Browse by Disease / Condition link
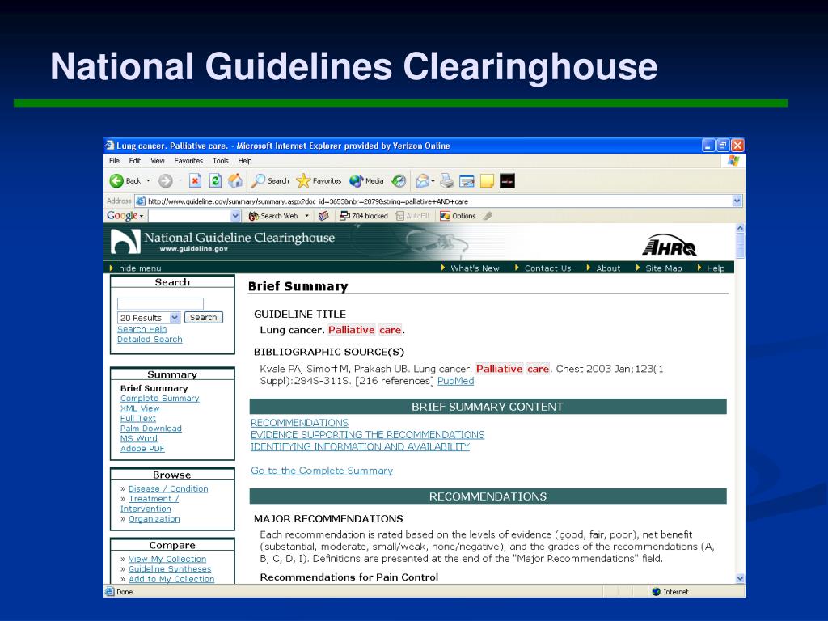828x621 pixels. (168, 488)
